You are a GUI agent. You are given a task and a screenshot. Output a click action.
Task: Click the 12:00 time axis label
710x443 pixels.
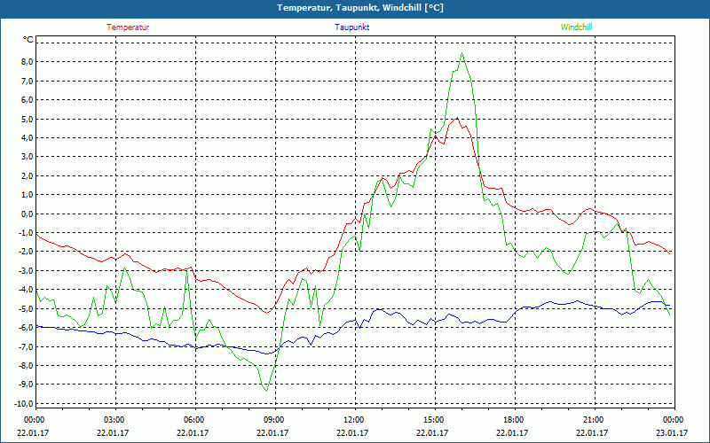[352, 420]
